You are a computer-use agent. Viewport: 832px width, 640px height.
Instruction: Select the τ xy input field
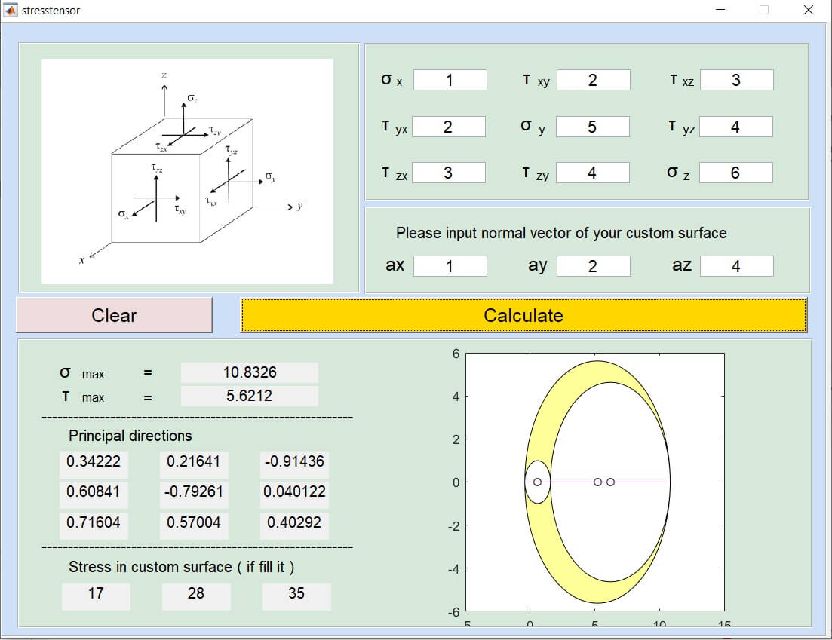click(593, 80)
